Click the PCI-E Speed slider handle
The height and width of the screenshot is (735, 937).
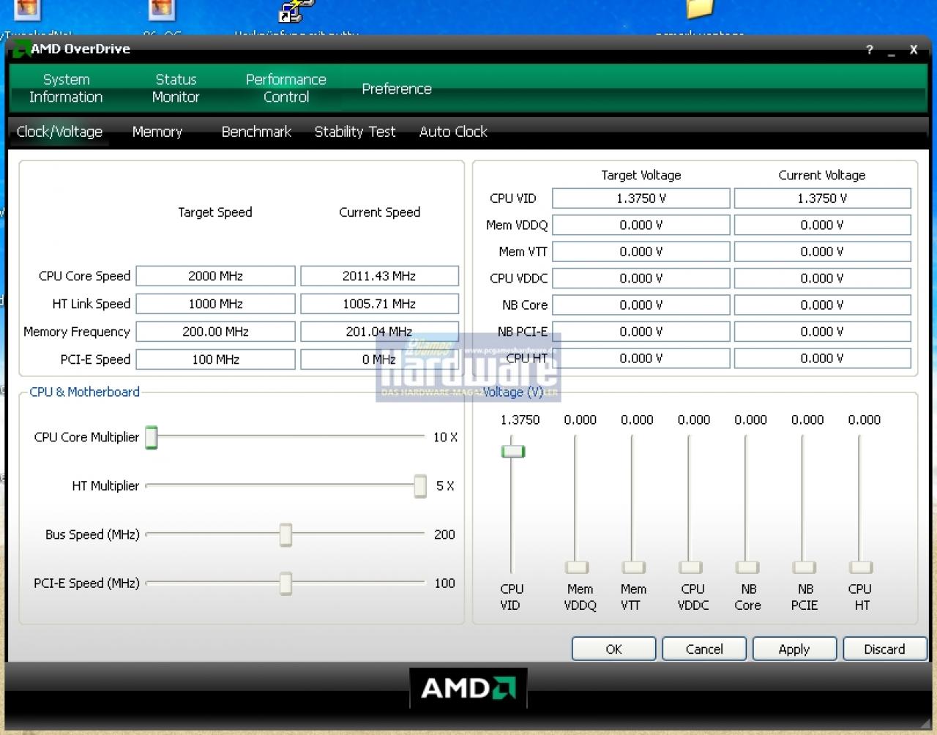[x=285, y=583]
